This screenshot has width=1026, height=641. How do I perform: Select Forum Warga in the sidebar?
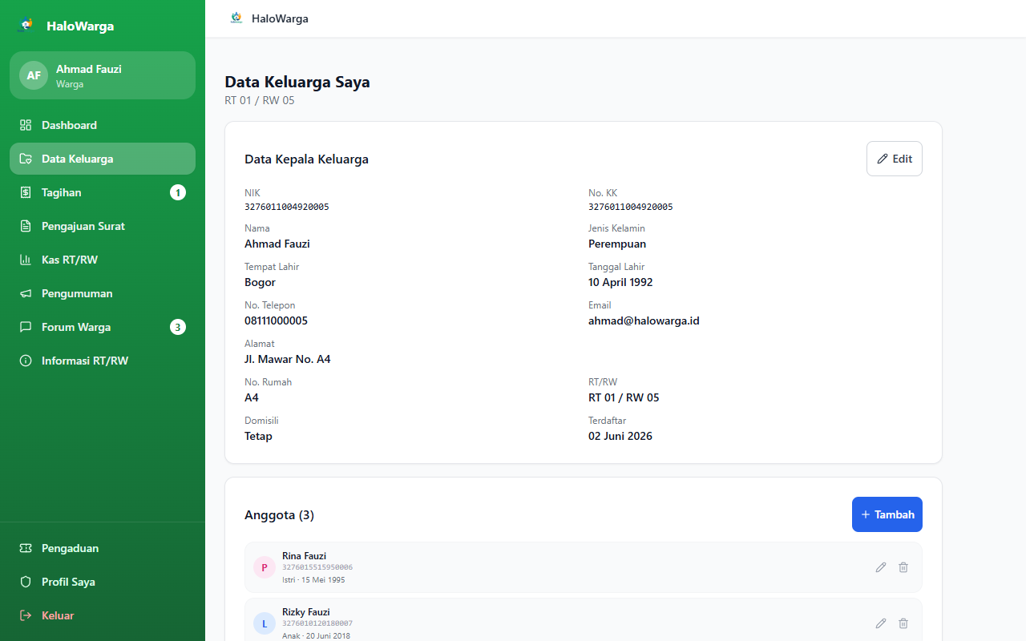[103, 327]
